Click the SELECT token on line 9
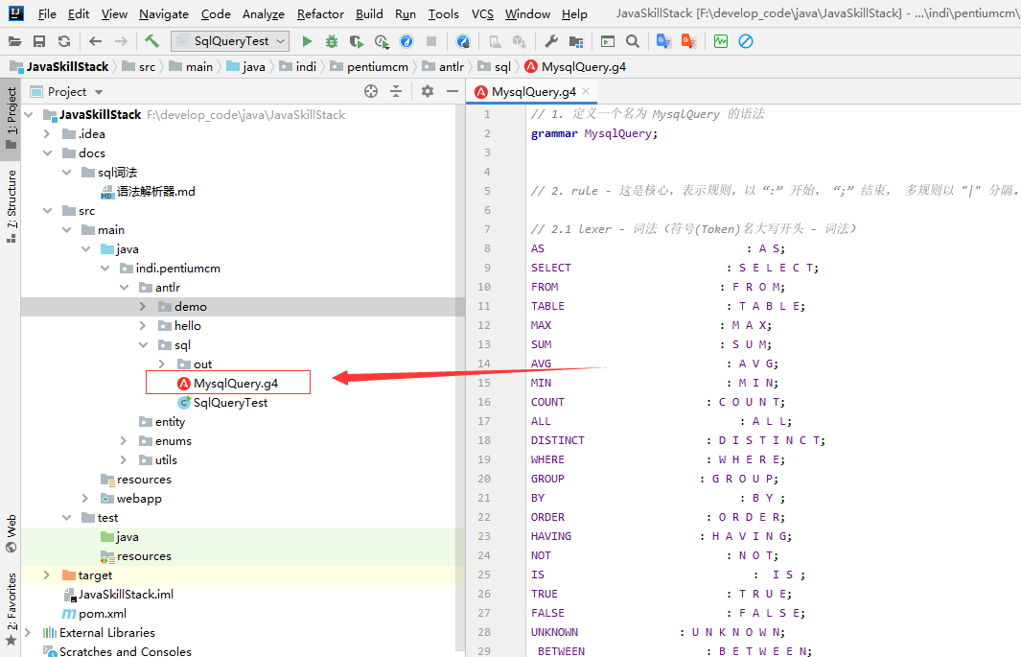The height and width of the screenshot is (657, 1021). click(551, 268)
